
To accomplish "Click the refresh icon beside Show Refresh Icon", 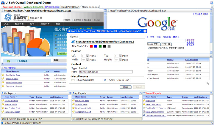I will click(x=105, y=80).
